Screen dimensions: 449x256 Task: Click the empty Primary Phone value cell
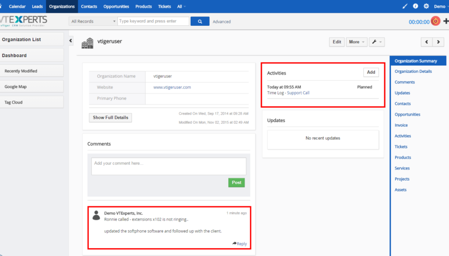[x=197, y=98]
